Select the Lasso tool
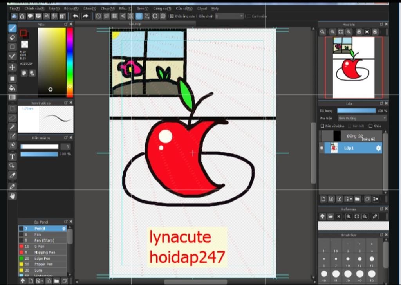 12,118
